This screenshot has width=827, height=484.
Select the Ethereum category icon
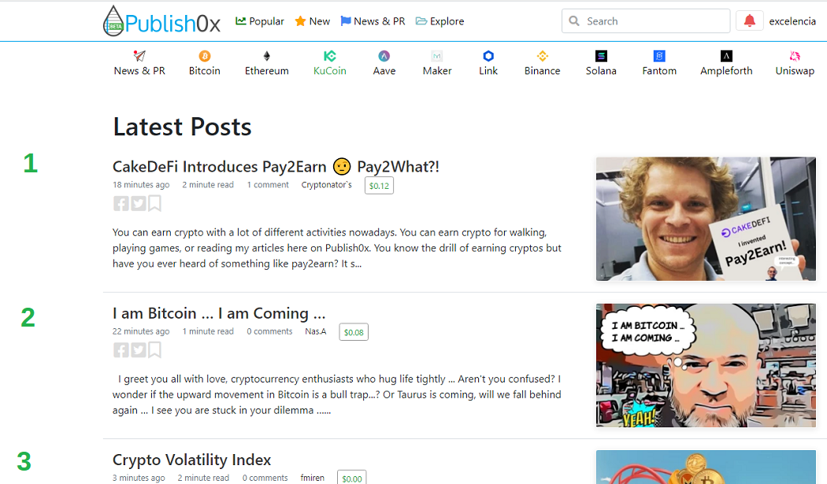[x=267, y=56]
